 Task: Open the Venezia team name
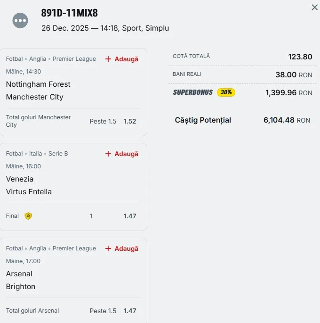pyautogui.click(x=20, y=179)
